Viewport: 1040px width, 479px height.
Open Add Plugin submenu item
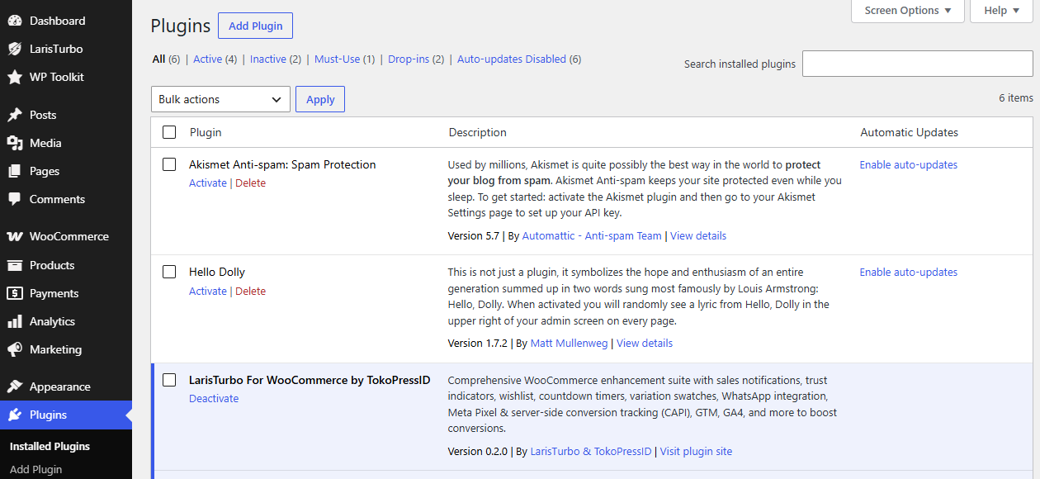(35, 469)
